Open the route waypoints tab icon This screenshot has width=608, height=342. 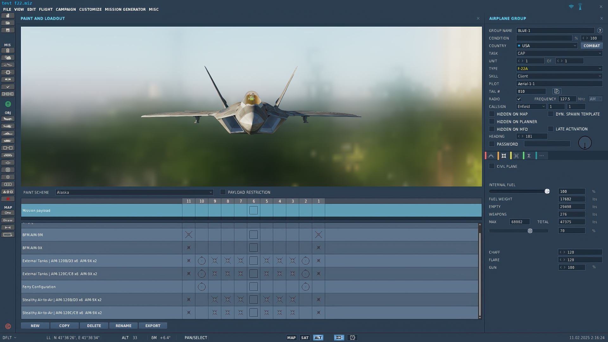(x=491, y=156)
